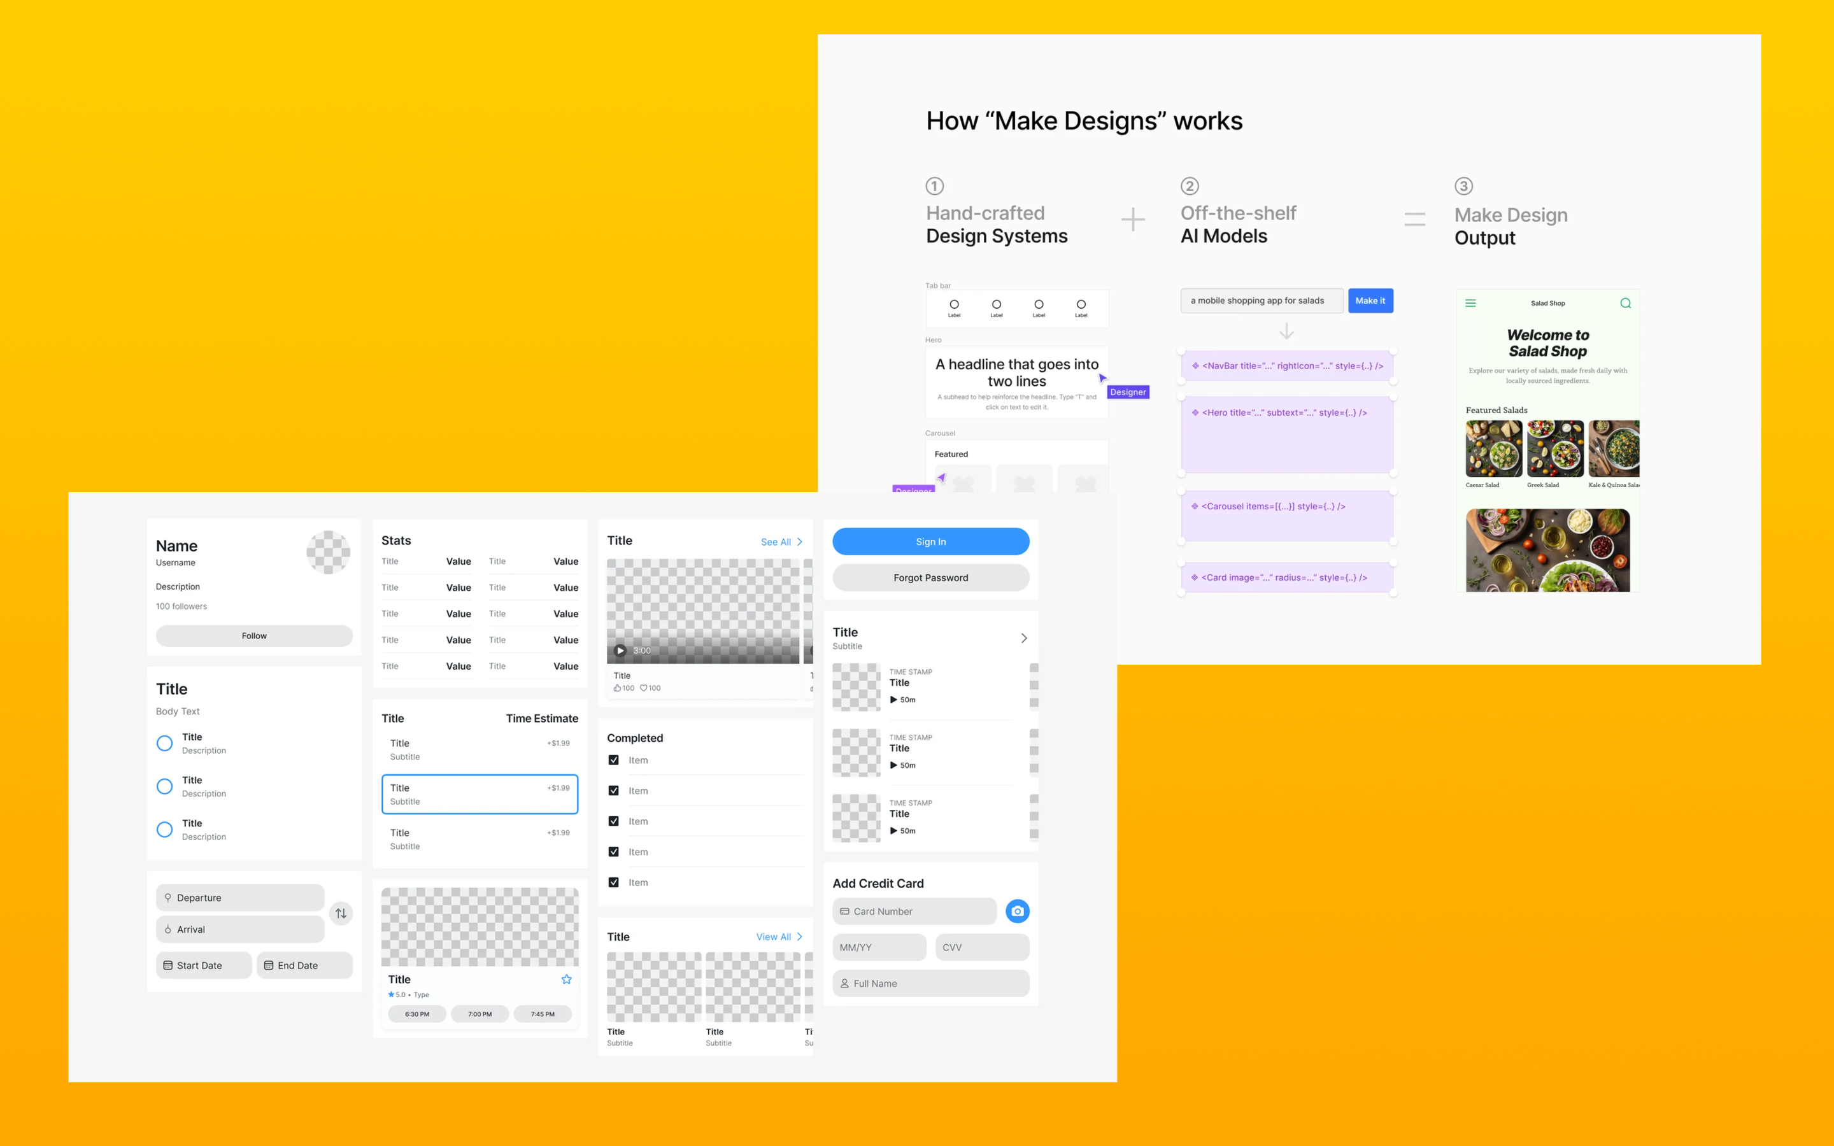
Task: Click the heart icon under the video title
Action: (x=643, y=688)
